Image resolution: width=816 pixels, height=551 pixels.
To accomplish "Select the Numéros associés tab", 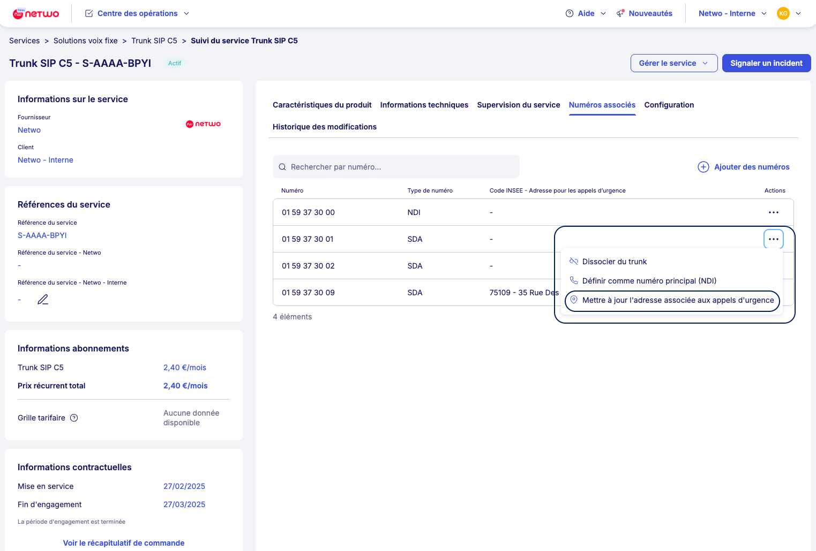I will click(x=602, y=105).
